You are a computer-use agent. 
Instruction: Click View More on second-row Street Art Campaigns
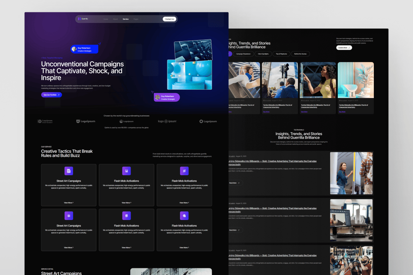pyautogui.click(x=69, y=248)
